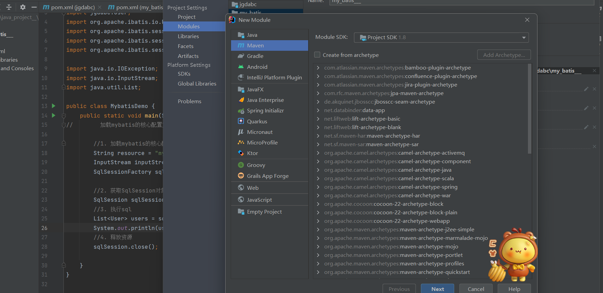603x293 pixels.
Task: Click the module Name input field
Action: [x=461, y=2]
